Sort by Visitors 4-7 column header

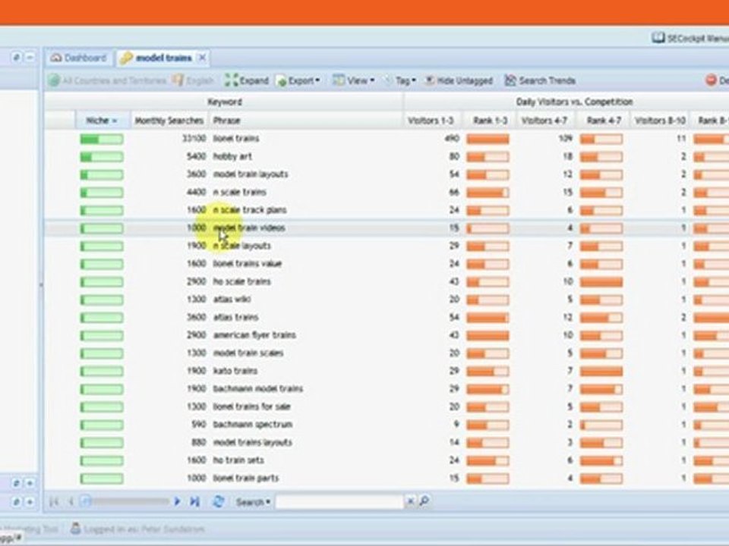pyautogui.click(x=544, y=121)
